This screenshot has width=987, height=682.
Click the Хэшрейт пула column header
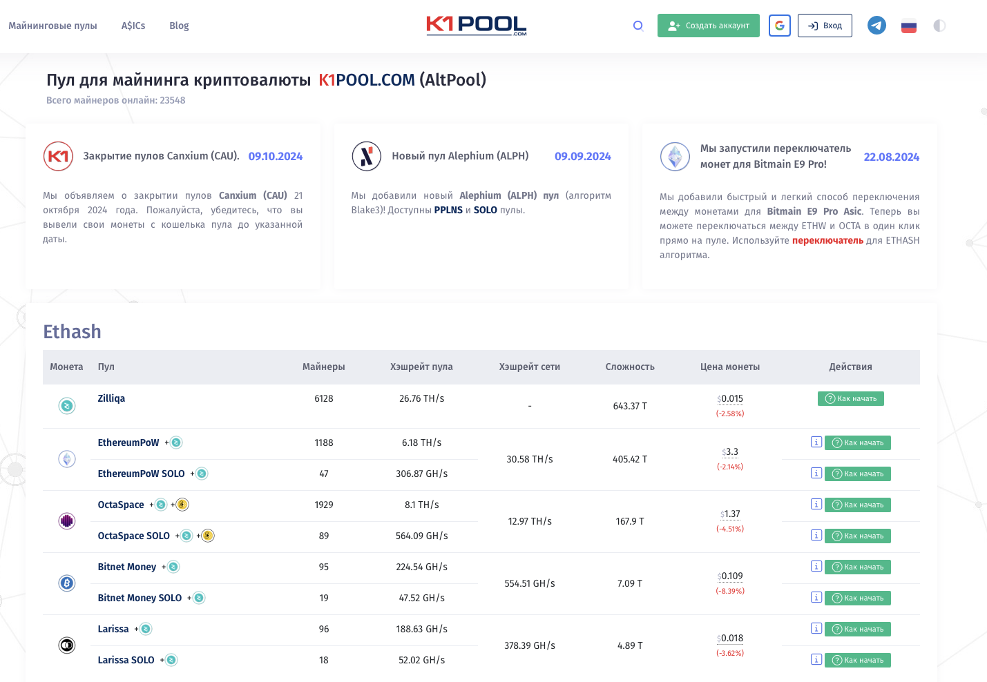pos(421,367)
